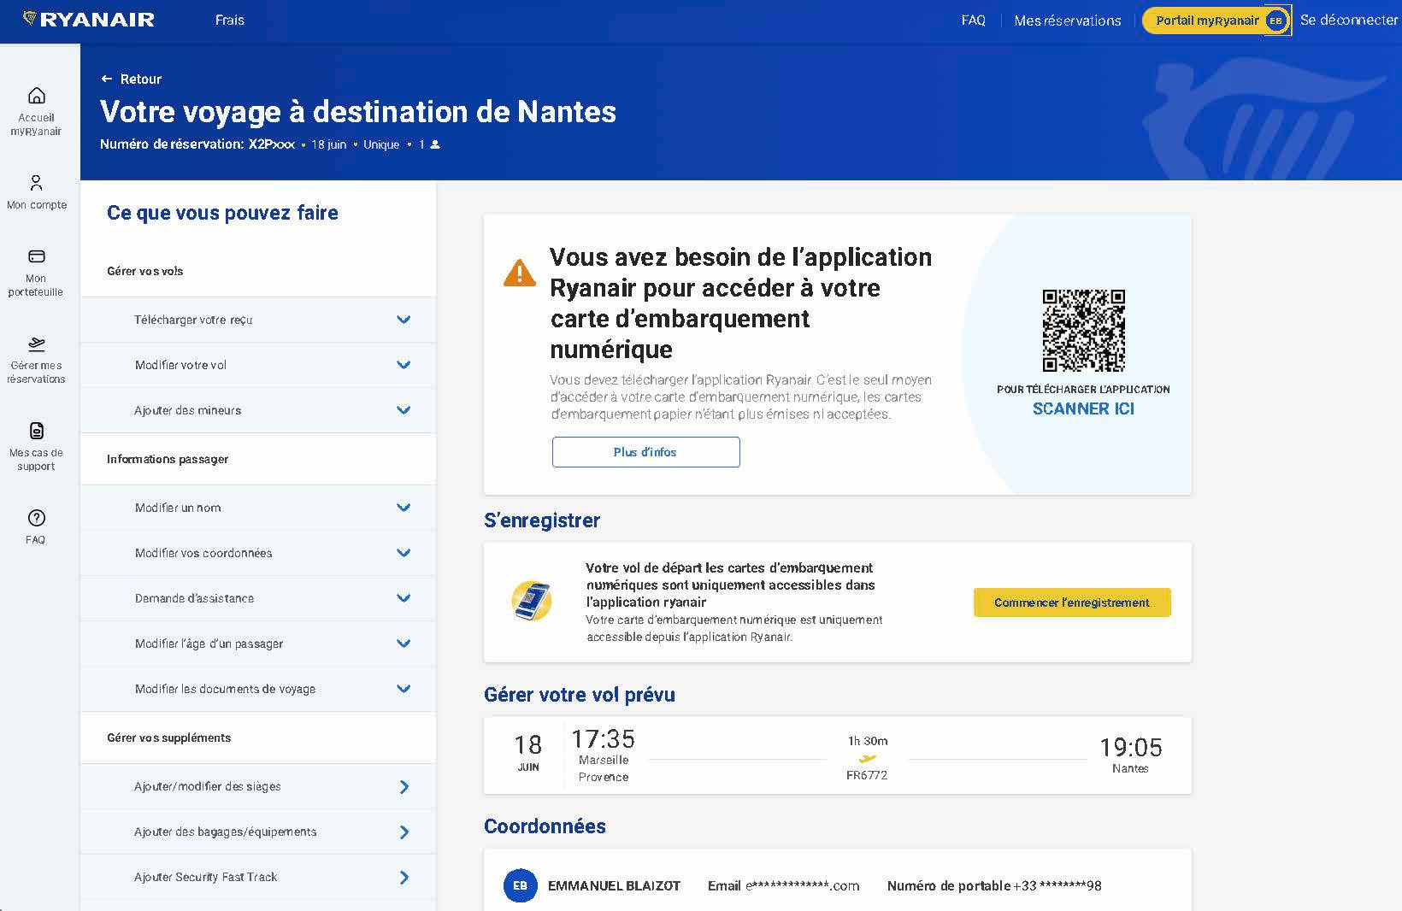Click the Gérer vos vols section header
The width and height of the screenshot is (1402, 911).
[145, 271]
